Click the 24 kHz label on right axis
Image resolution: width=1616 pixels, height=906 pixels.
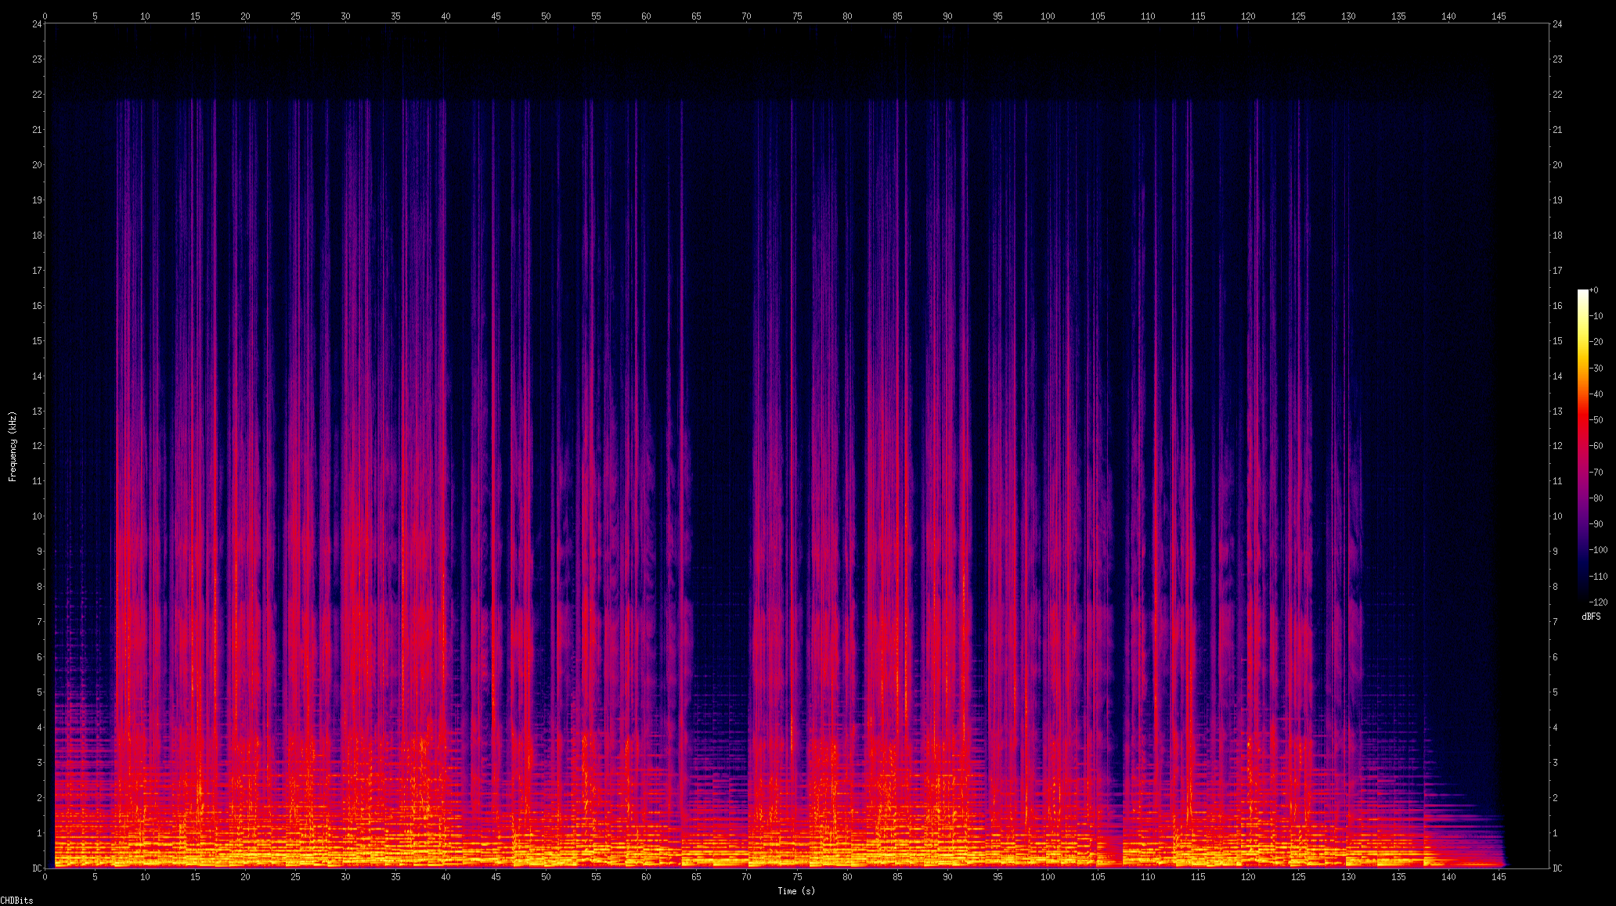tap(1557, 24)
